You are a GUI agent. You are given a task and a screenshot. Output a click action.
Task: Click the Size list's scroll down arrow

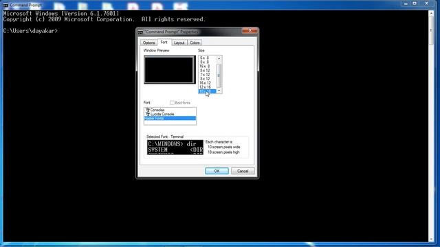[219, 91]
